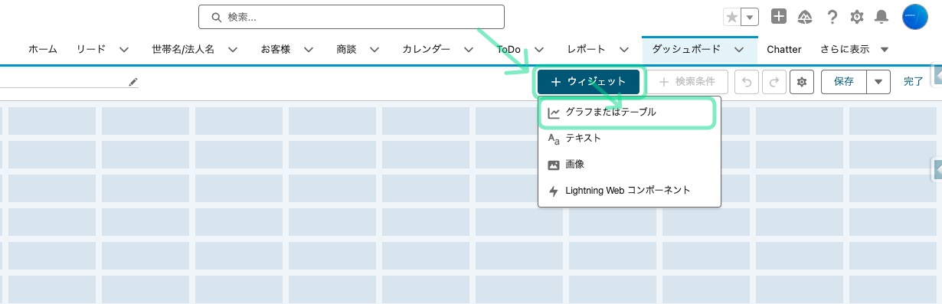Open the さらに表示 overflow menu

pyautogui.click(x=854, y=49)
